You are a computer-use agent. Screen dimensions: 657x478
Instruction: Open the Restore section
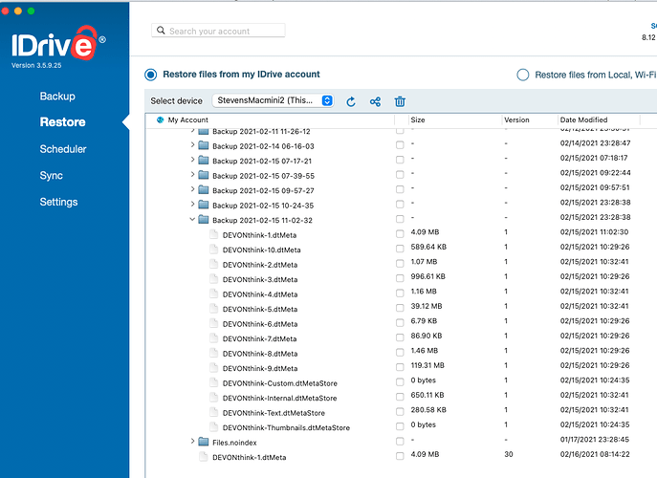coord(62,122)
